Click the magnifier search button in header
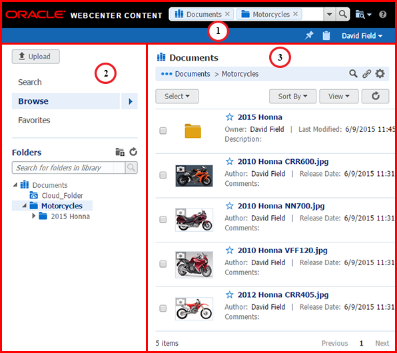Screen dimensions: 397x353 (343, 14)
